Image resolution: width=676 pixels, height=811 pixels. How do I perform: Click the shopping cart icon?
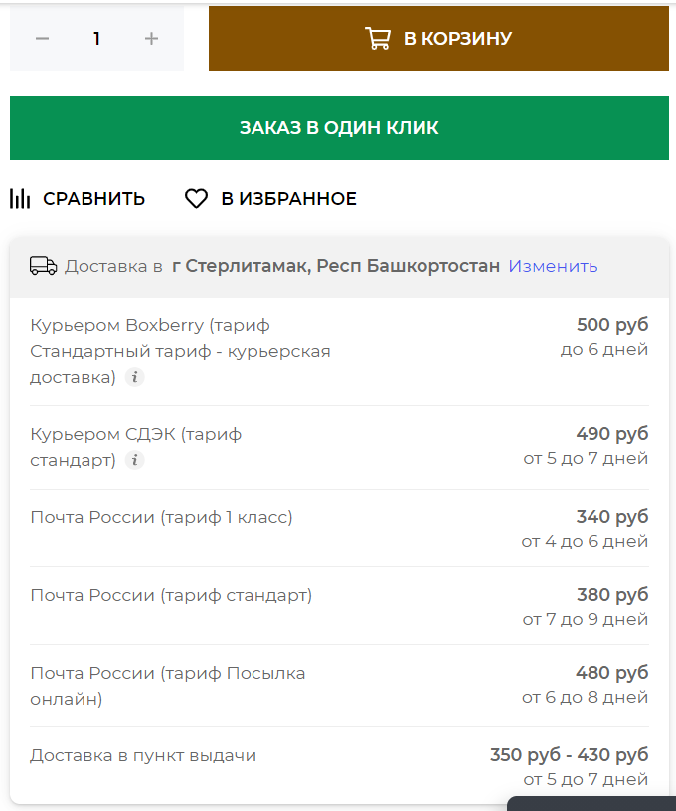pos(378,38)
